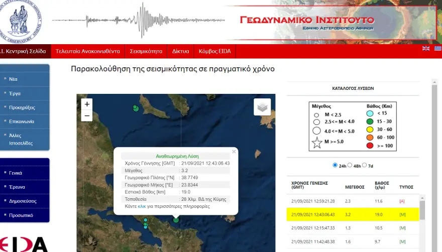Viewport: 442px width, 252px height.
Task: Open the map layers selector
Action: click(x=262, y=107)
